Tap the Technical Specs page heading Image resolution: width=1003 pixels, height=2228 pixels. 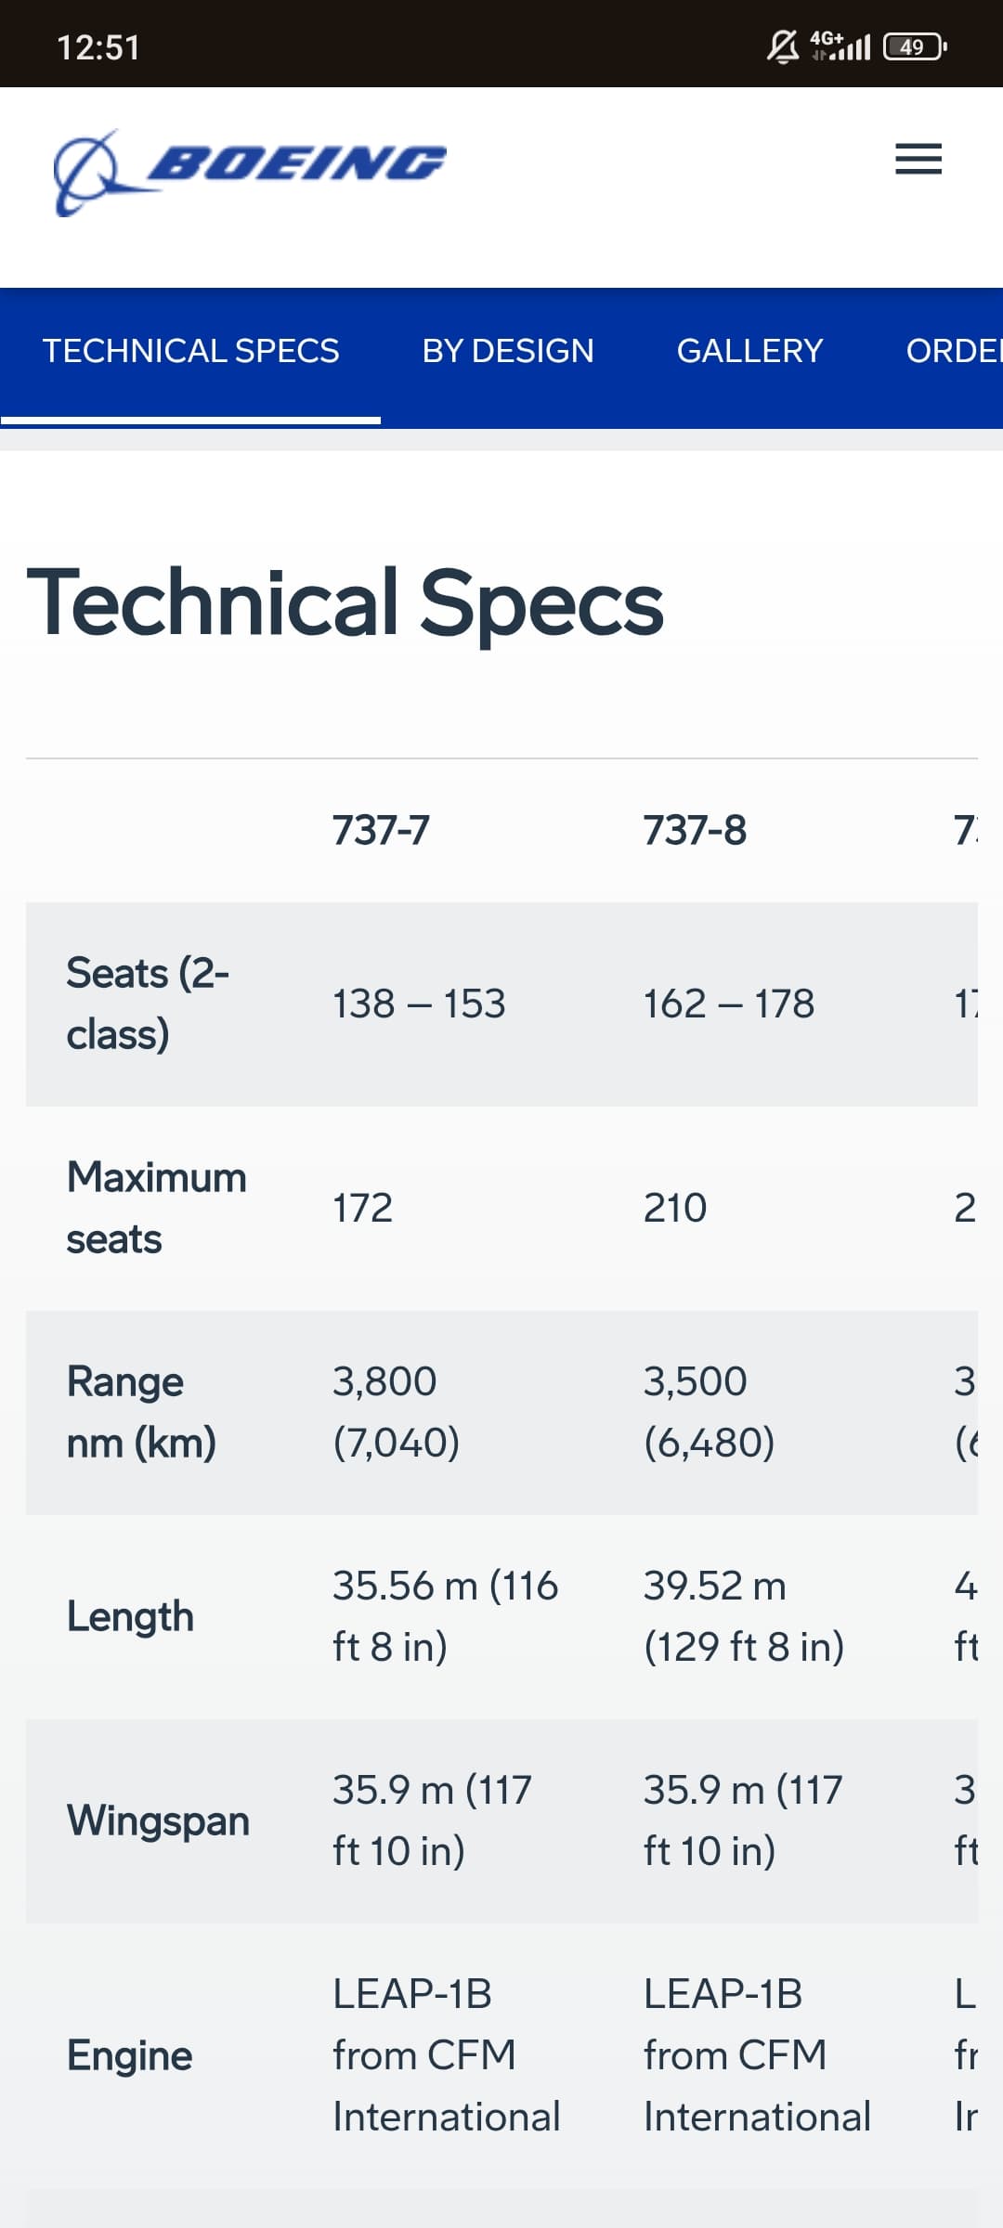345,603
